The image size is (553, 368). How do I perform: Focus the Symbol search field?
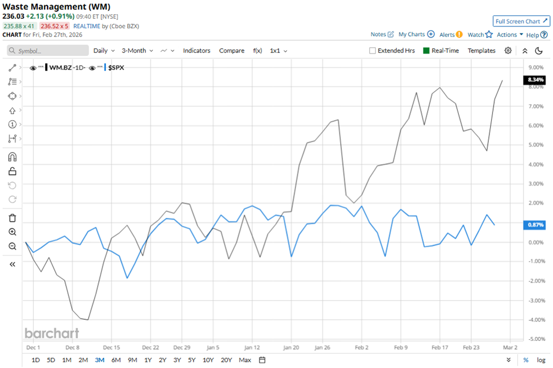48,51
